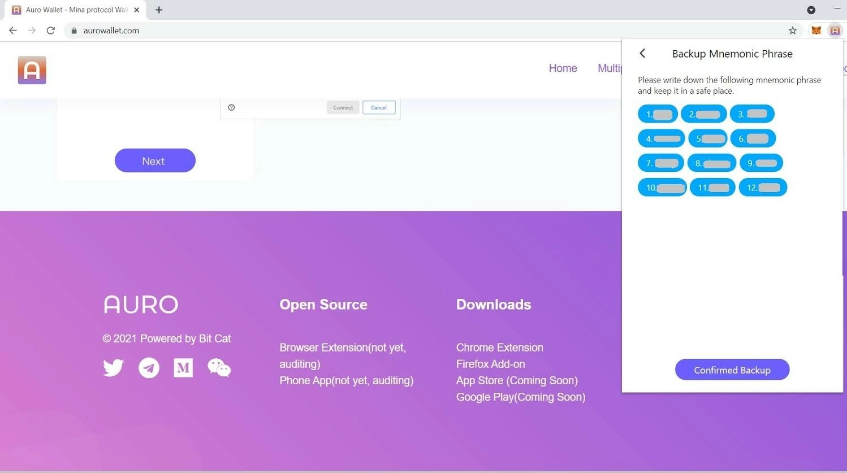This screenshot has width=847, height=473.
Task: Open Chrome profile dropdown circle icon
Action: [x=811, y=10]
